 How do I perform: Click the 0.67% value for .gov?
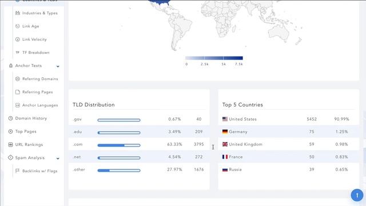(x=174, y=119)
